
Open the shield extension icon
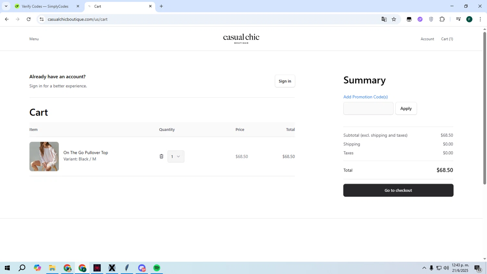(x=431, y=19)
